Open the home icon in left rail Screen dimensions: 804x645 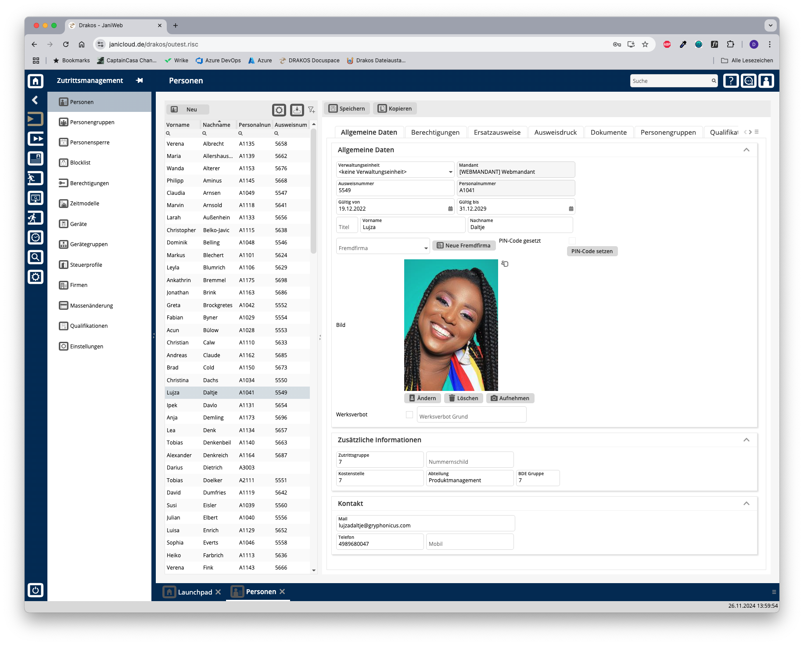coord(36,81)
